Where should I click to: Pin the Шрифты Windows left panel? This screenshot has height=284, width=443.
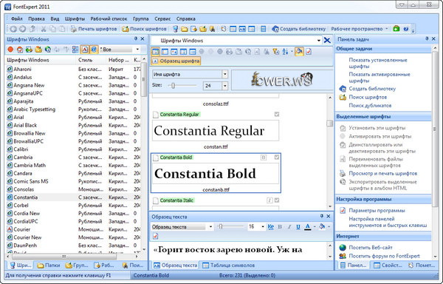pyautogui.click(x=136, y=39)
